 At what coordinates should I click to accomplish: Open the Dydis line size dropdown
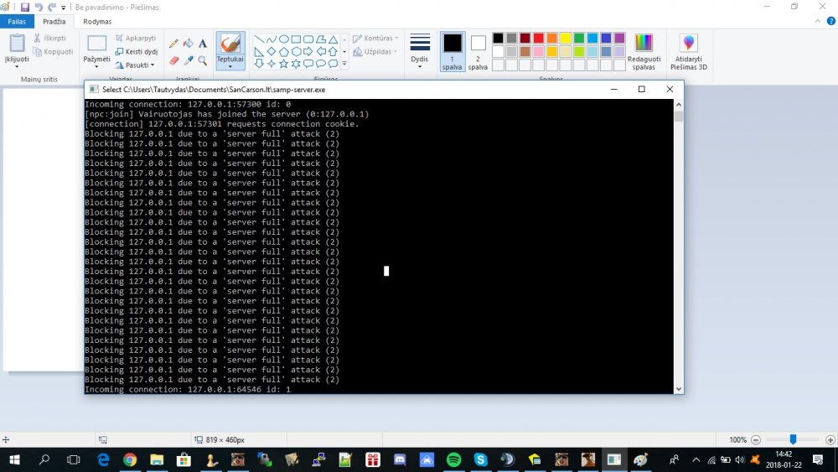coord(420,52)
